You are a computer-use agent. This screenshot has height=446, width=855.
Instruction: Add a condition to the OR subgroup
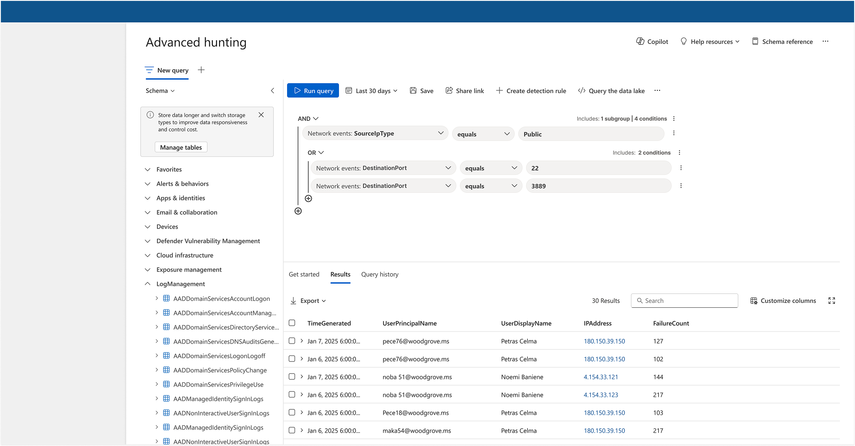309,199
